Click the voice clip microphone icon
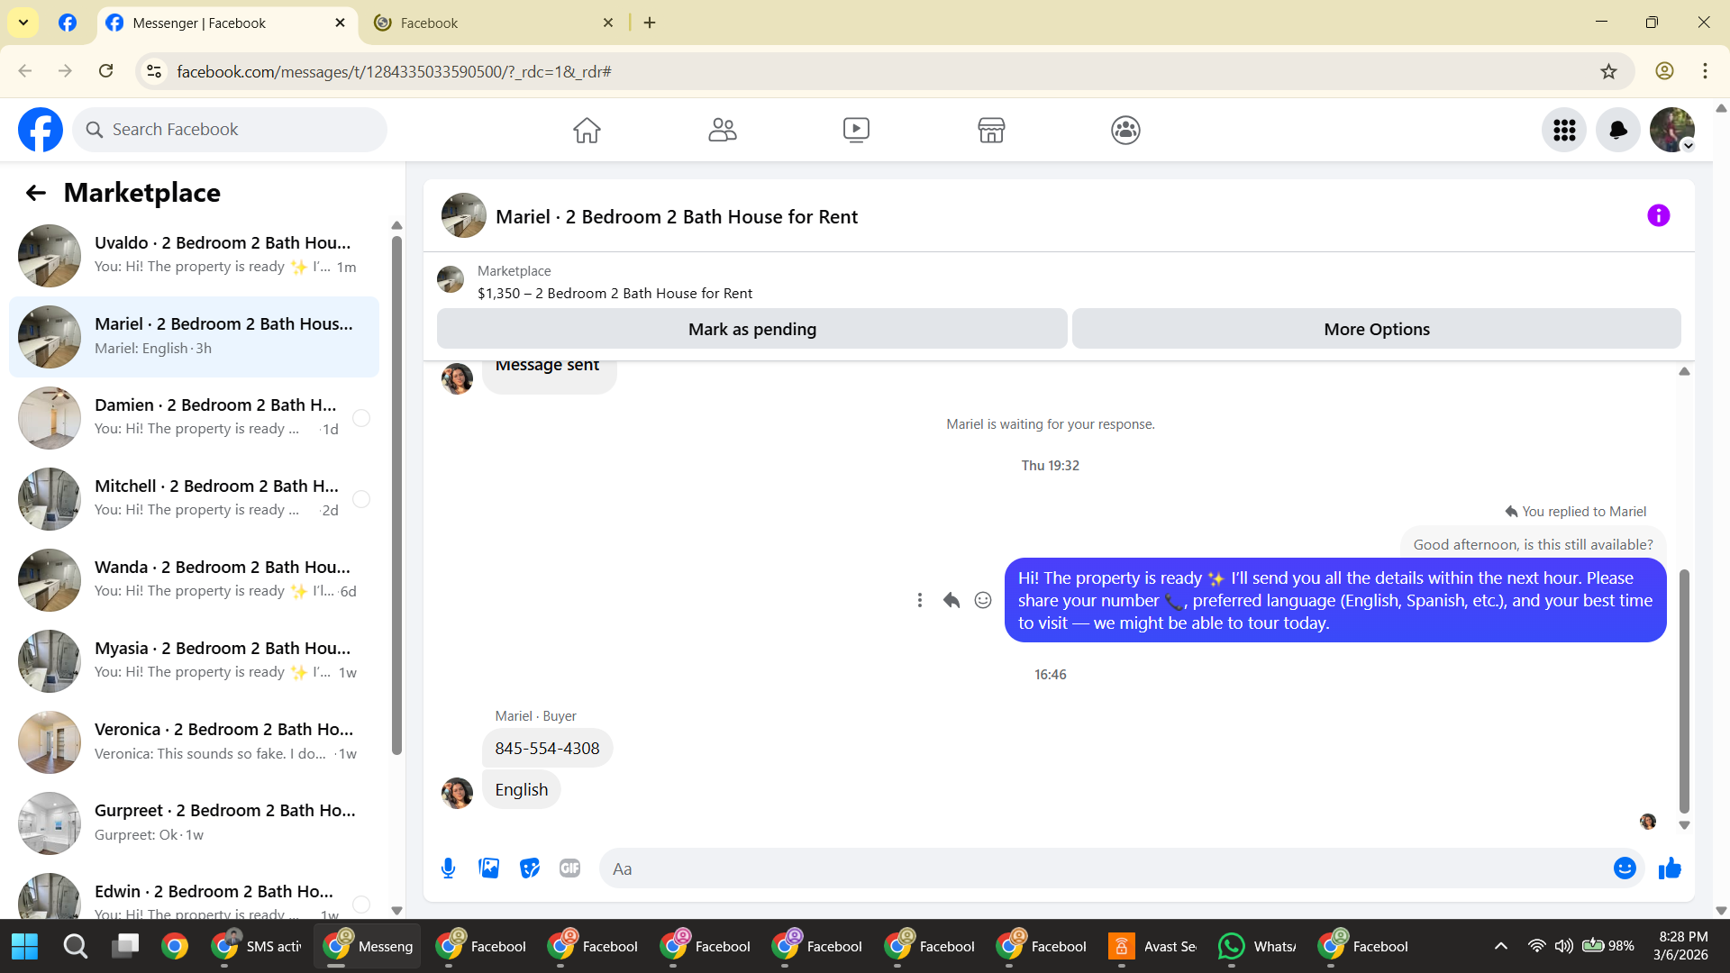Screen dimensions: 1730x973 pos(448,868)
